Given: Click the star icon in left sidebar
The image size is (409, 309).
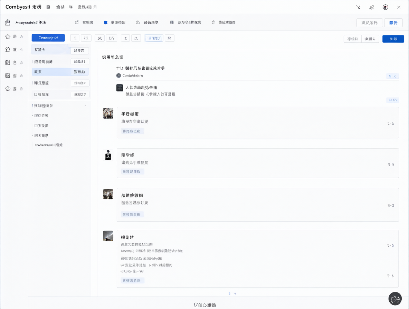Looking at the screenshot, I should coord(8,37).
